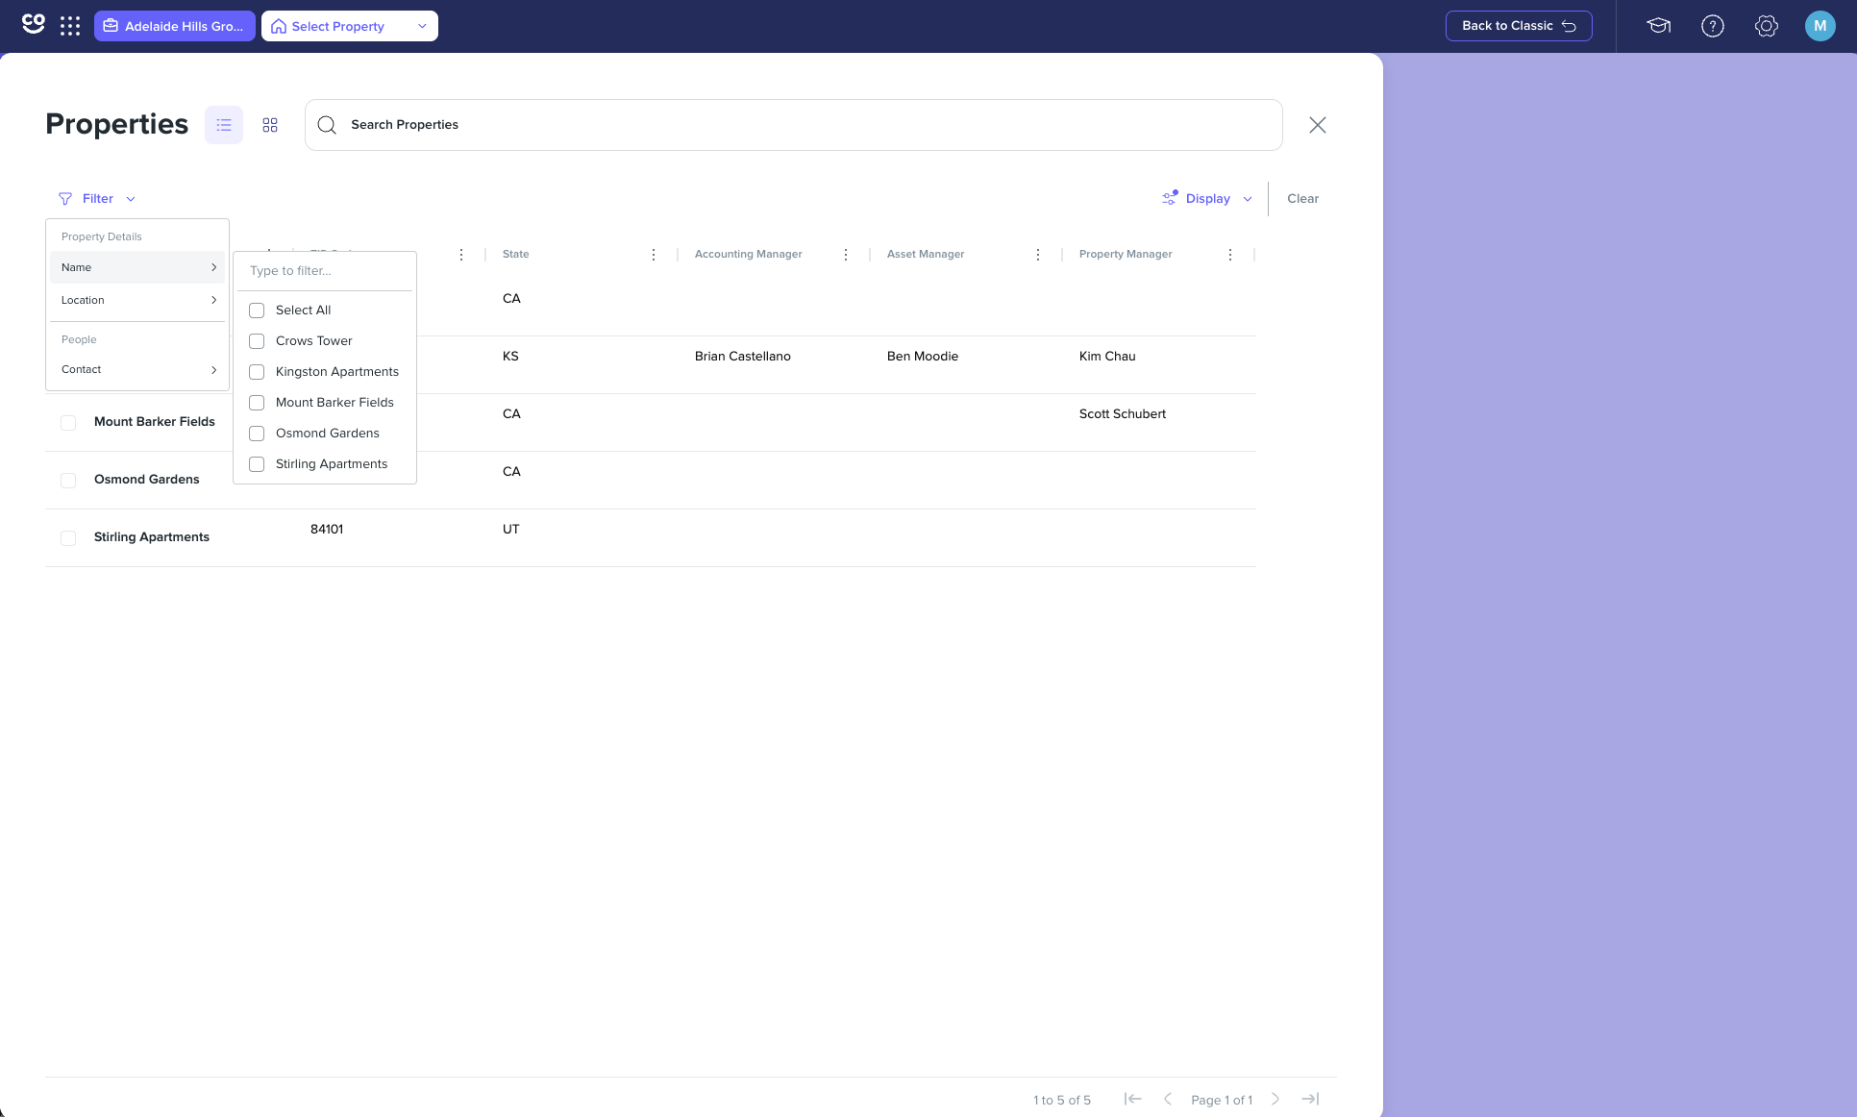Viewport: 1857px width, 1117px height.
Task: Open the apps grid launcher
Action: (70, 26)
